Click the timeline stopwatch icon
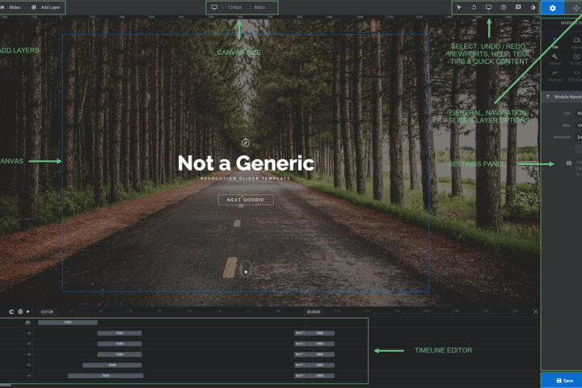The image size is (582, 388). (x=20, y=312)
